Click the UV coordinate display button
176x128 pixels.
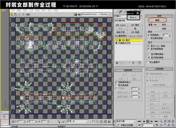click(79, 15)
